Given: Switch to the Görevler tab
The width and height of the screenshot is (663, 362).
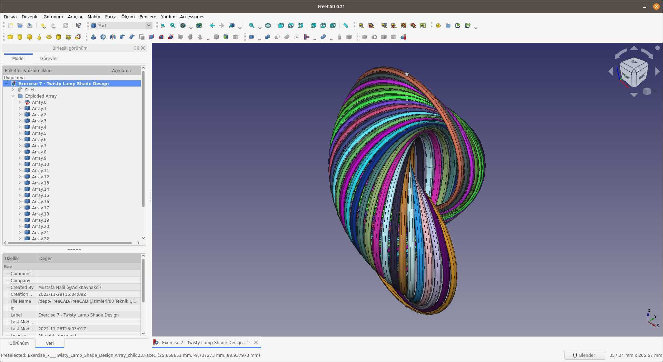Looking at the screenshot, I should tap(49, 58).
